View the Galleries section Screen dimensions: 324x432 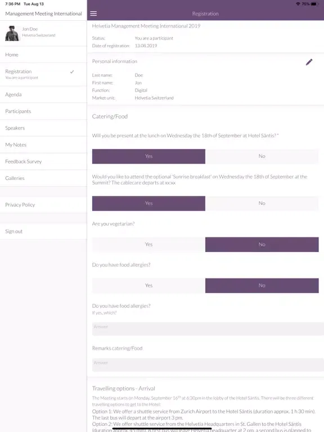pos(43,178)
